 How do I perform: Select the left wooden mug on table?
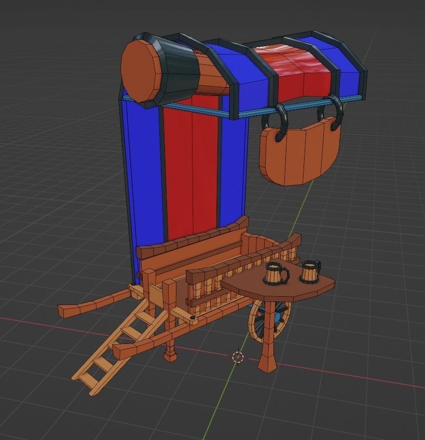coord(276,273)
